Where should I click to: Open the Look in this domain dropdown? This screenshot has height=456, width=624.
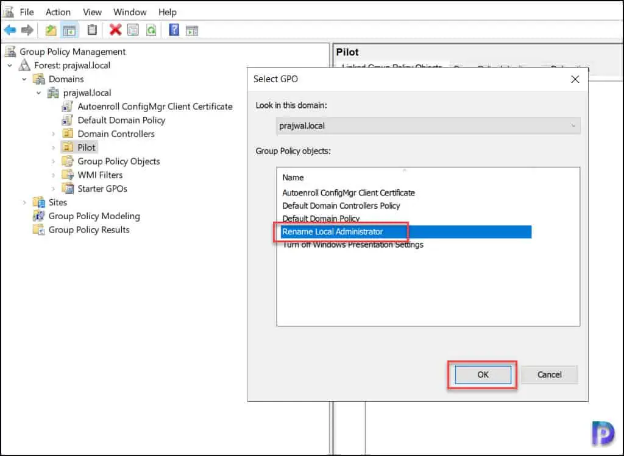428,125
